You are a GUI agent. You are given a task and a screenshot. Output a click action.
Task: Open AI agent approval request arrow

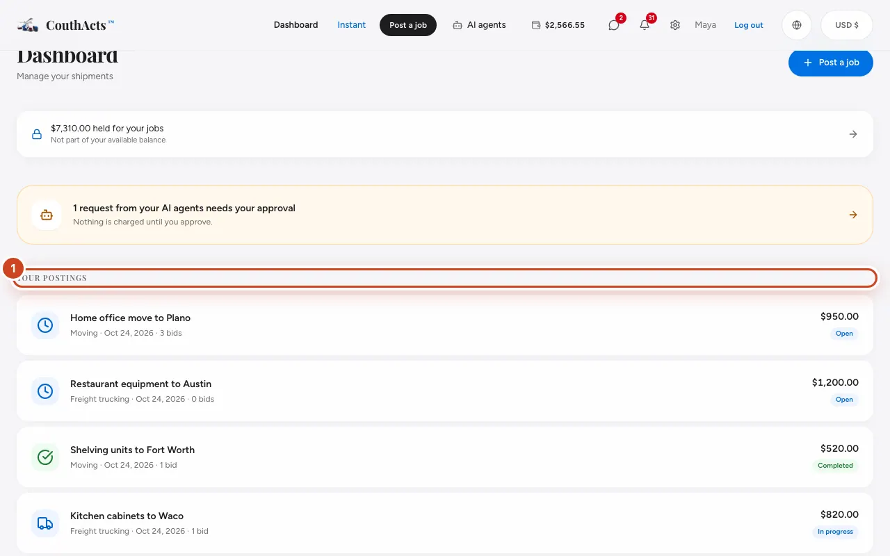click(853, 215)
